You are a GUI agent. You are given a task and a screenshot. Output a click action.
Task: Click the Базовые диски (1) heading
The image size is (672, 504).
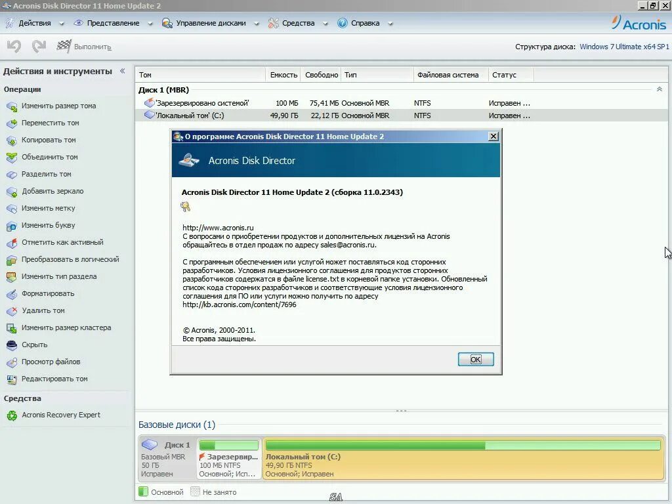pyautogui.click(x=177, y=425)
